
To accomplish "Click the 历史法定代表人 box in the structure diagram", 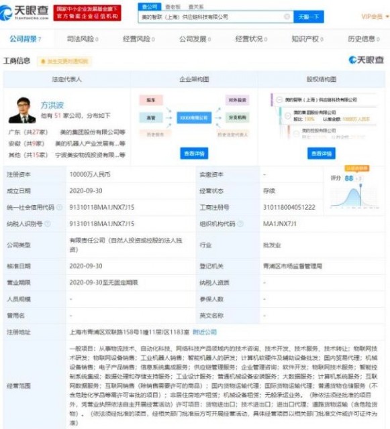I will click(232, 134).
